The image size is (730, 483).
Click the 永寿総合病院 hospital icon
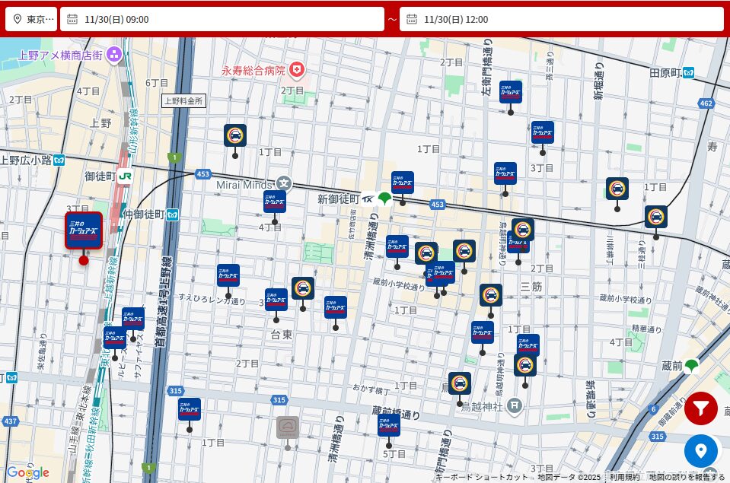tap(296, 70)
